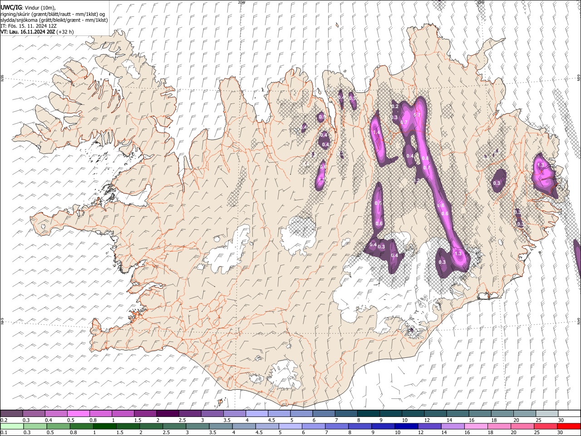Screen dimensions: 581x436
Task: Select the bright red swatch between 25 and 30
Action: pos(568,426)
